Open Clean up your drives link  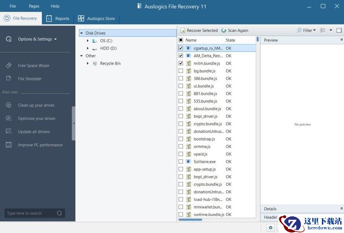coord(36,105)
